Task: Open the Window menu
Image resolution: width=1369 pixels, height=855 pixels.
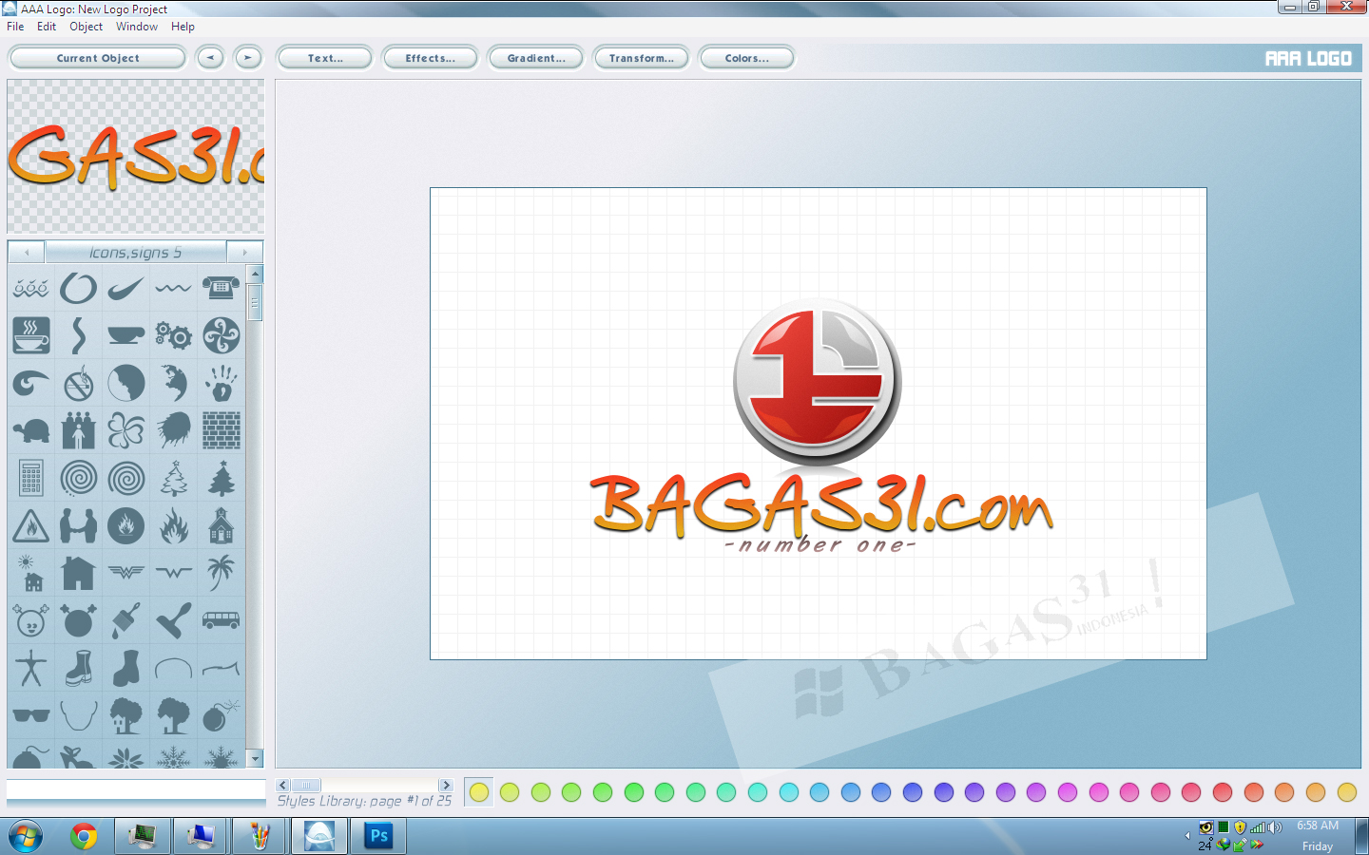Action: [x=137, y=27]
